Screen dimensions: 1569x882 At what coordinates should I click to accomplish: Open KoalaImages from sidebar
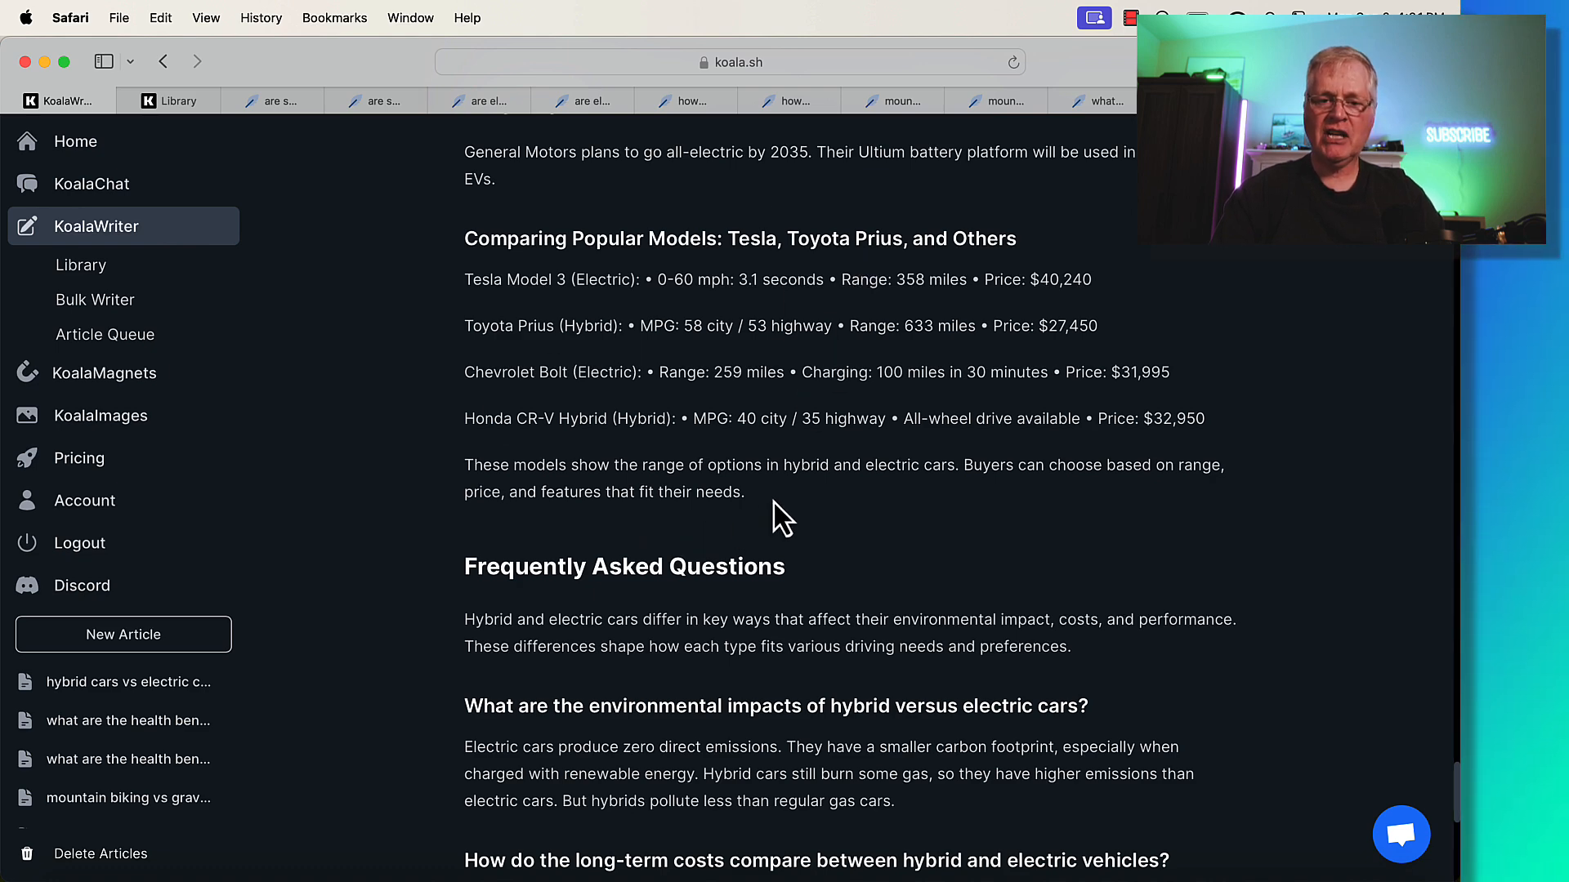[x=101, y=415]
